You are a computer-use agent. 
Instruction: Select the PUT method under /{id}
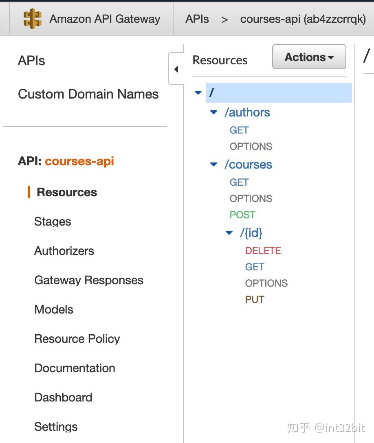[255, 300]
